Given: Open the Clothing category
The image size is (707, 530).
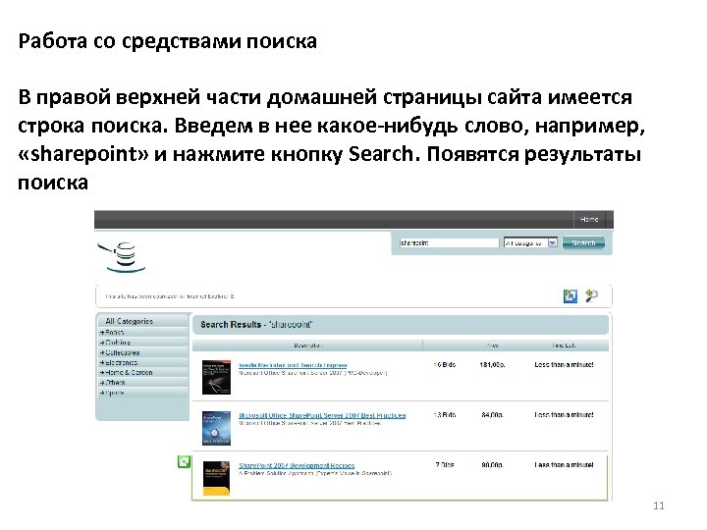Looking at the screenshot, I should pyautogui.click(x=143, y=343).
